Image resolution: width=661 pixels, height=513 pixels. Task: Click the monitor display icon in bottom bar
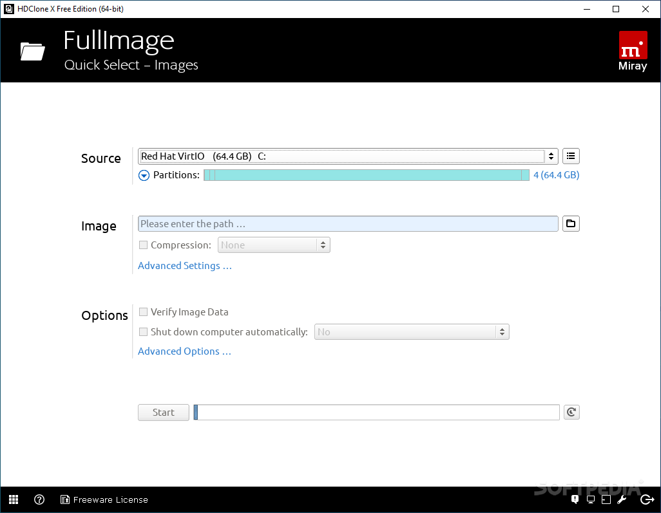591,499
